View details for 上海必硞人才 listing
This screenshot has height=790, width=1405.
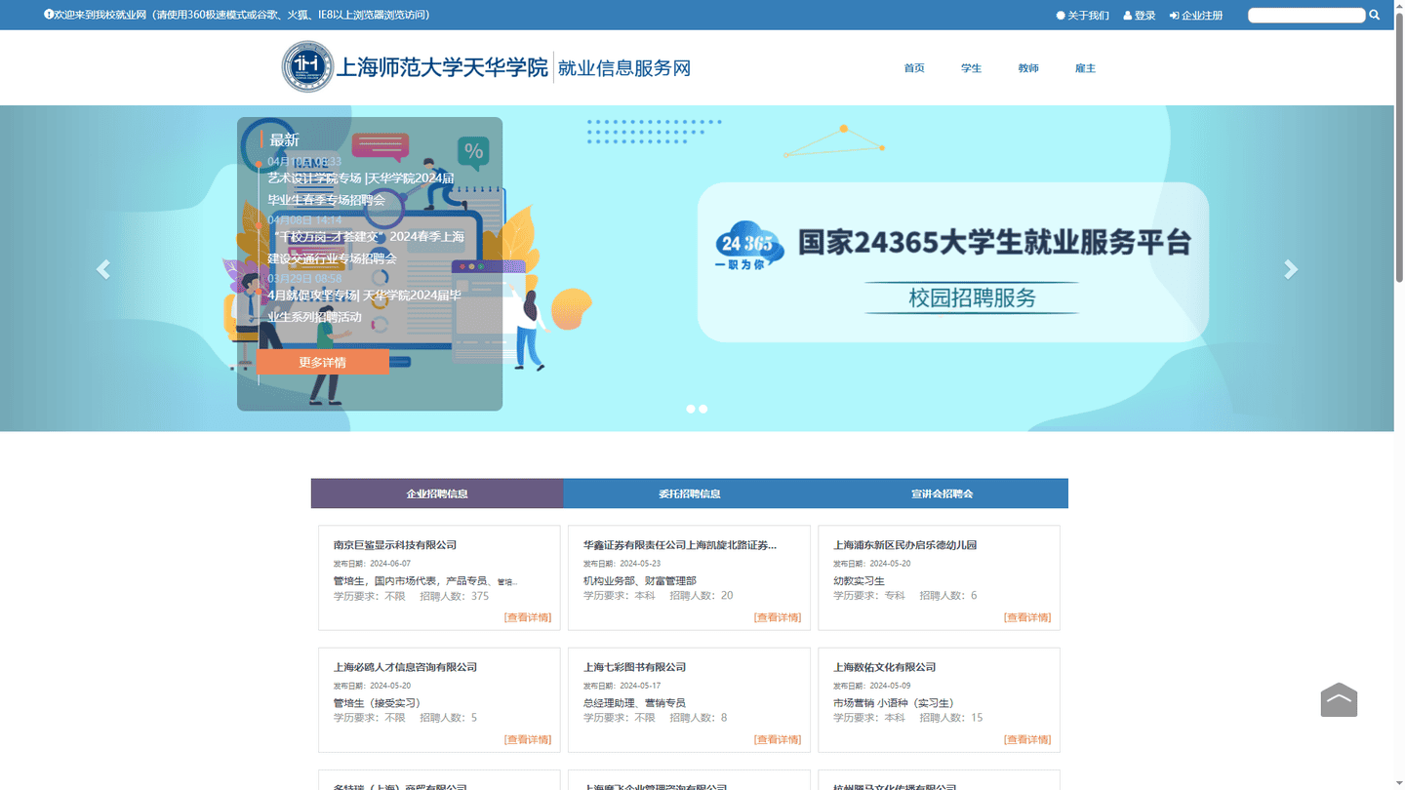(x=528, y=739)
